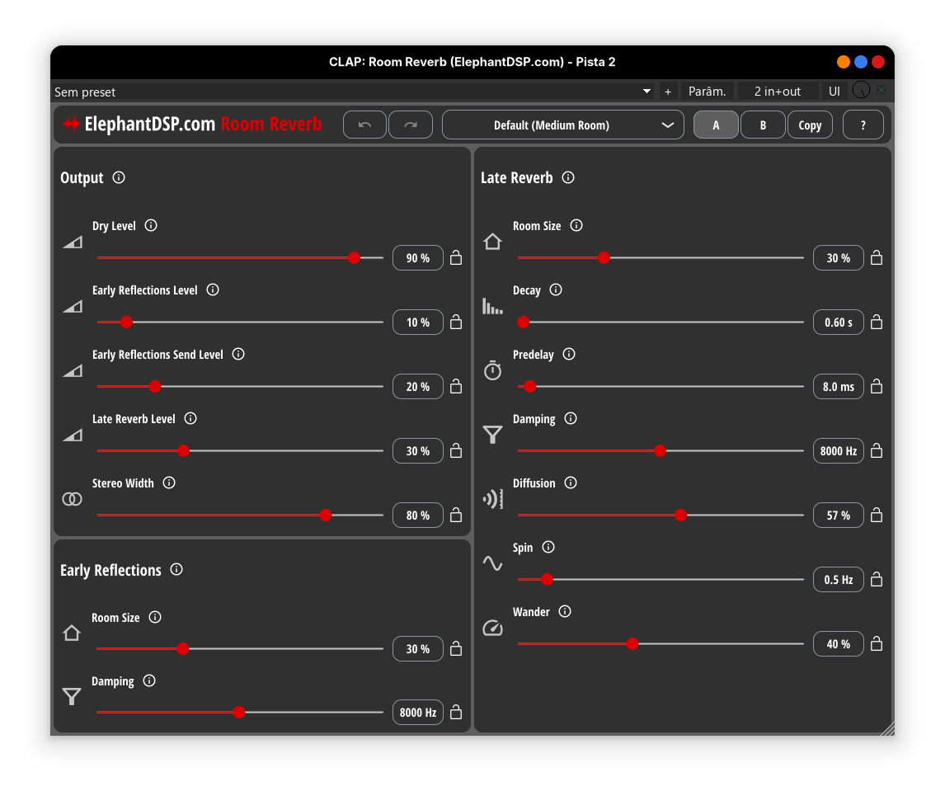Toggle the lock for Dry Level
The image size is (945, 791).
point(456,258)
